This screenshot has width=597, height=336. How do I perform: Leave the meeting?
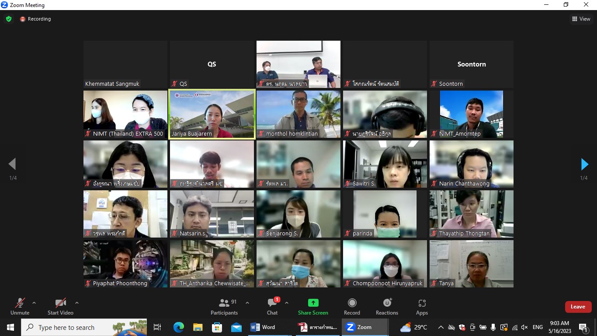point(578,307)
